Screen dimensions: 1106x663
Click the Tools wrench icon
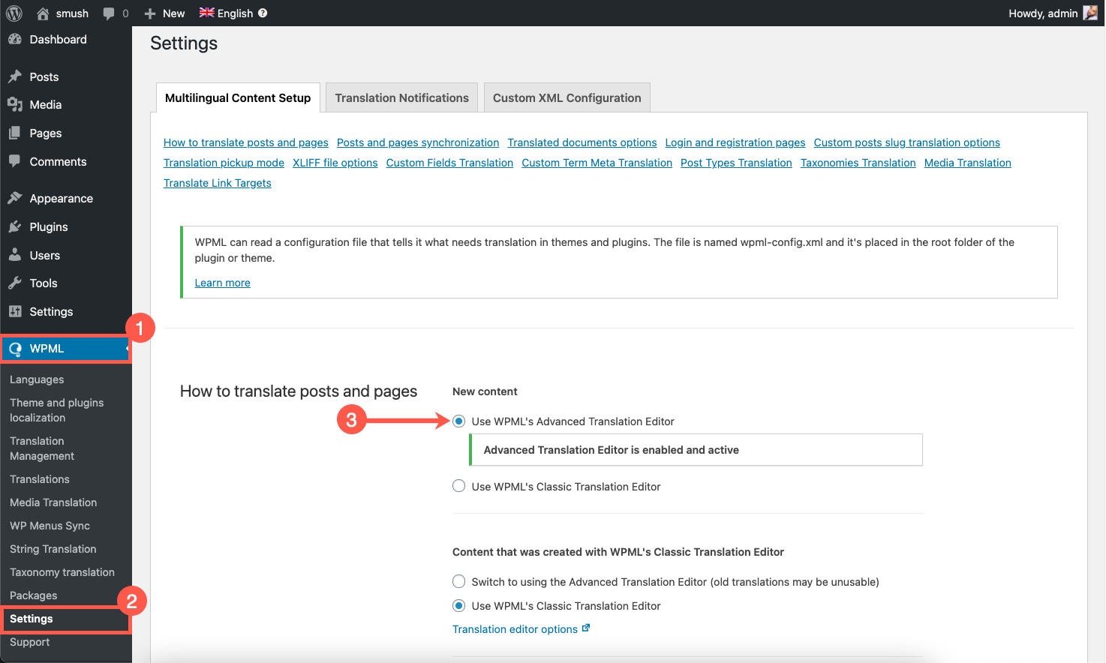tap(14, 283)
